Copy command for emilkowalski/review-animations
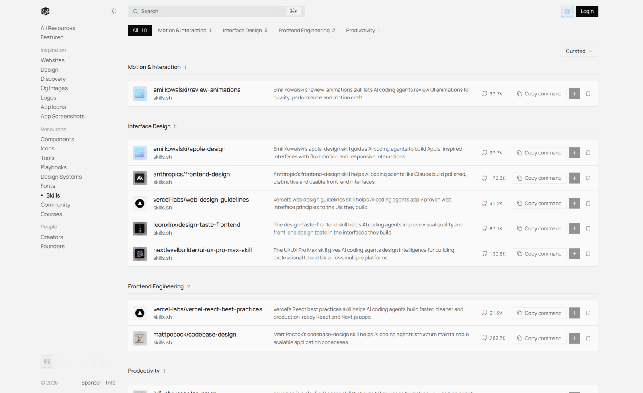 click(x=539, y=94)
